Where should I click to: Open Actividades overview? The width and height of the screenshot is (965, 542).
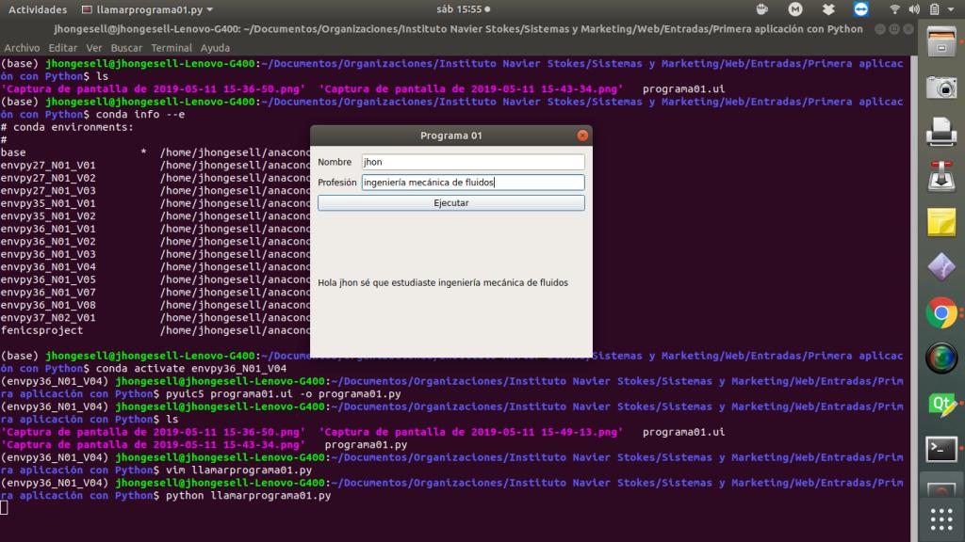click(x=38, y=9)
